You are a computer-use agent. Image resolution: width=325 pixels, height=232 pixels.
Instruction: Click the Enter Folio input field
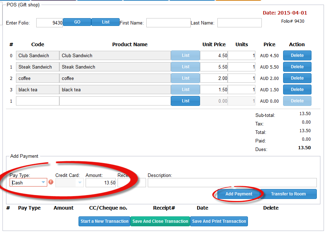[49, 23]
